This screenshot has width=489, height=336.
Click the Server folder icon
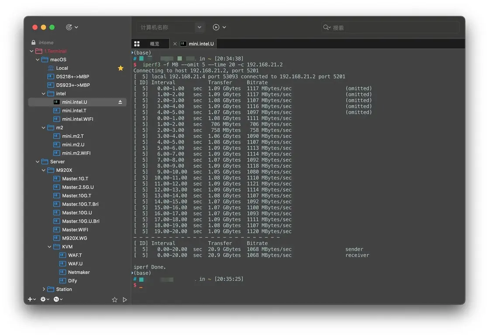pyautogui.click(x=45, y=162)
